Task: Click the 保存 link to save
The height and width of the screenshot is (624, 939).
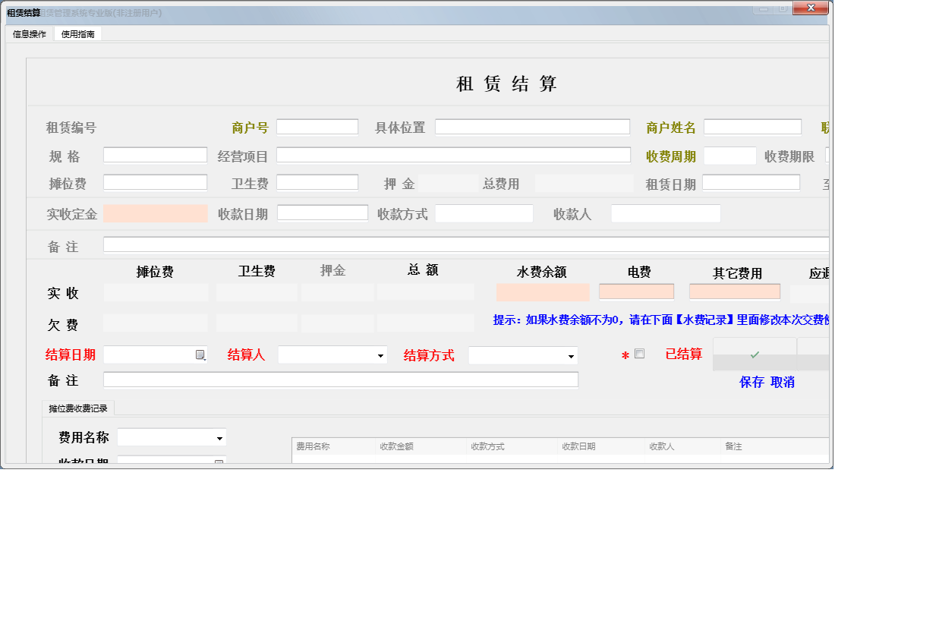Action: click(x=752, y=382)
